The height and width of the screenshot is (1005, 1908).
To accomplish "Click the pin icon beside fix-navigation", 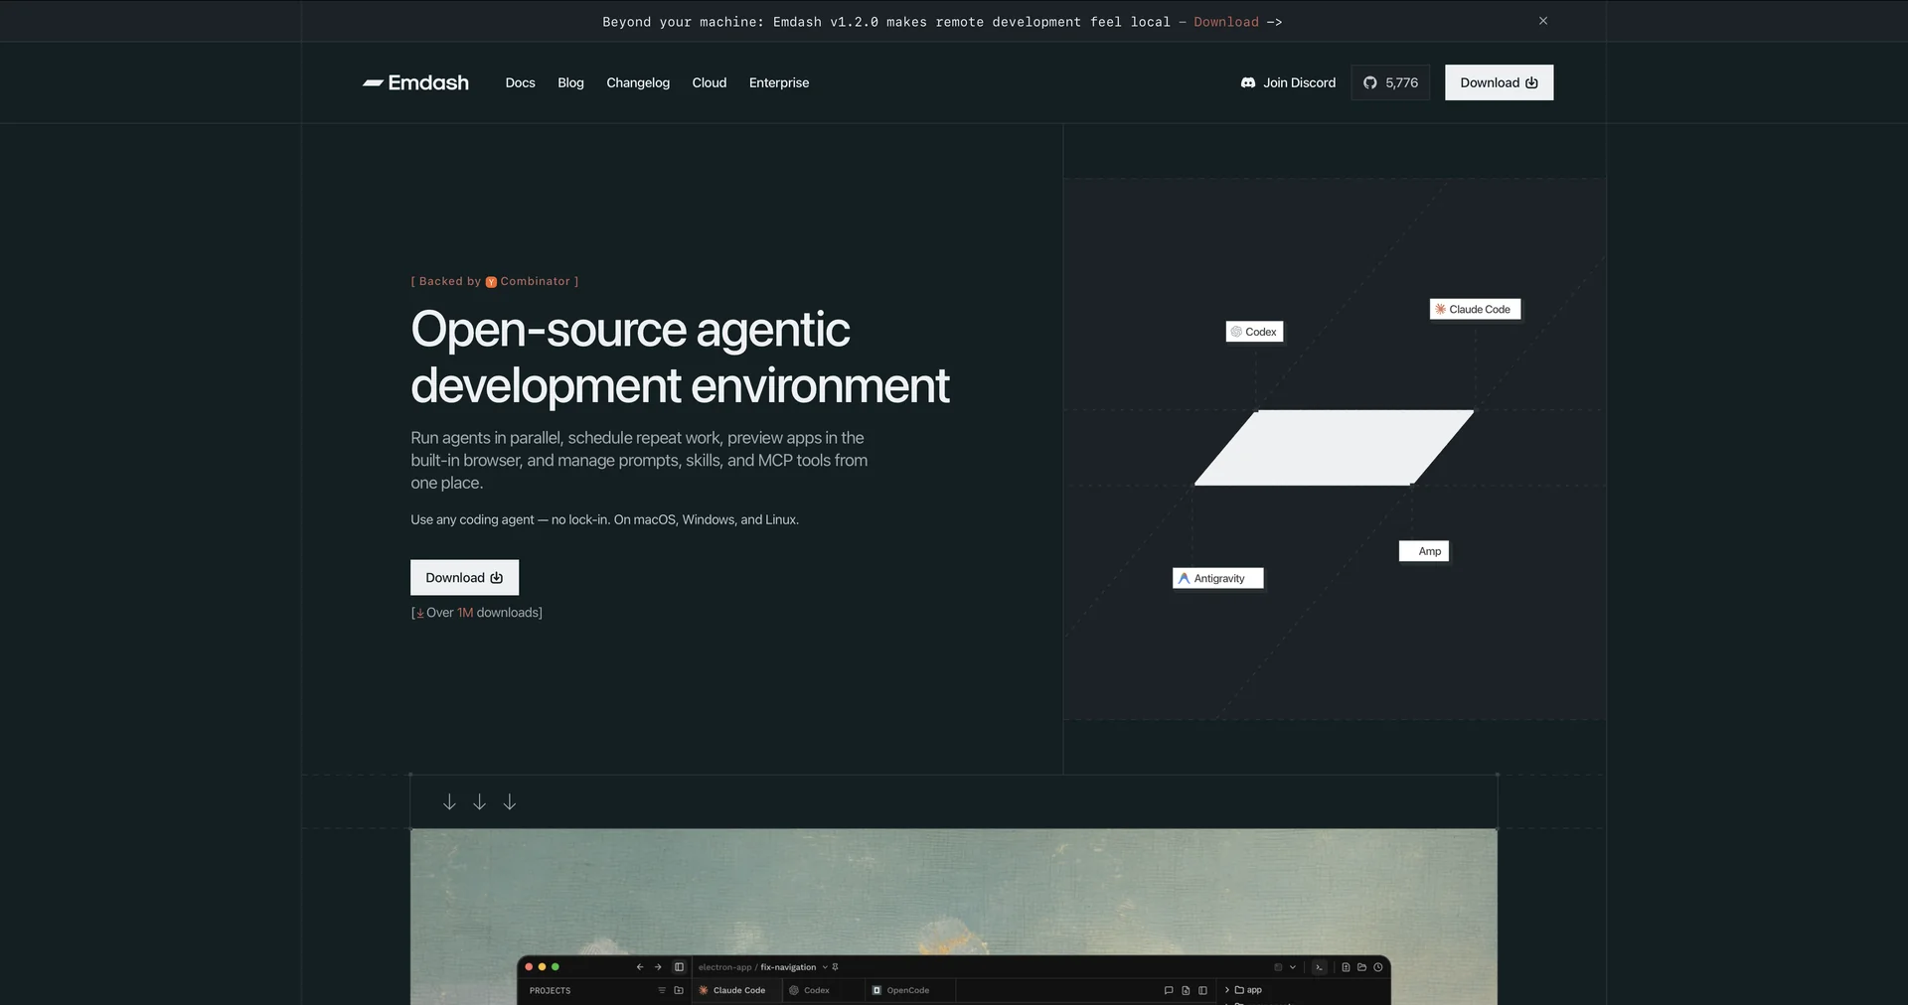I will 836,967.
